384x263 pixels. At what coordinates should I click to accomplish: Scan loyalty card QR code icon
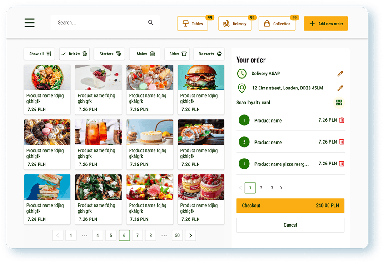pos(339,103)
